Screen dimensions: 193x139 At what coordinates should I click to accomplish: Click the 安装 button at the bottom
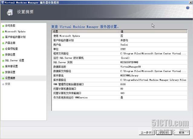click(x=164, y=132)
